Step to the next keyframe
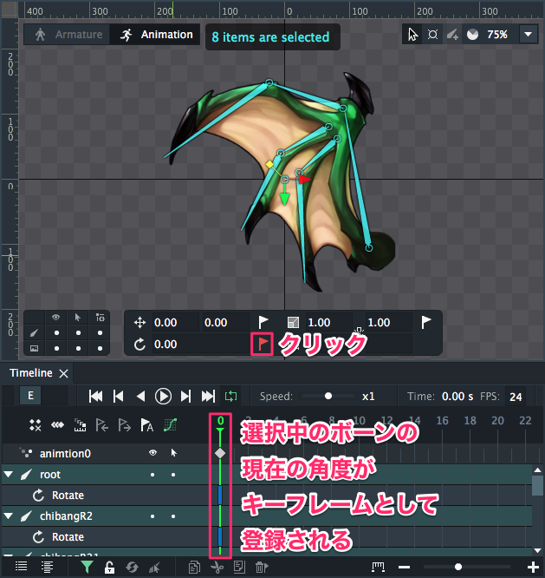The image size is (545, 578). tap(185, 397)
